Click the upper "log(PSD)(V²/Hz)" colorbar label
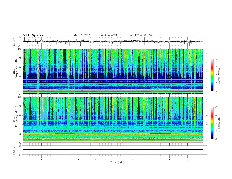 pos(219,76)
